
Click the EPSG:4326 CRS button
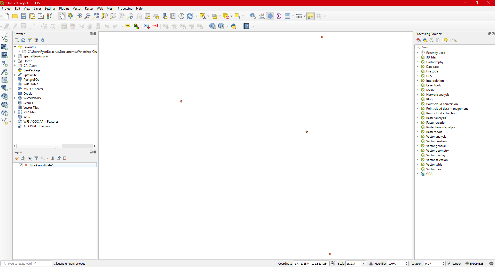pos(474,264)
